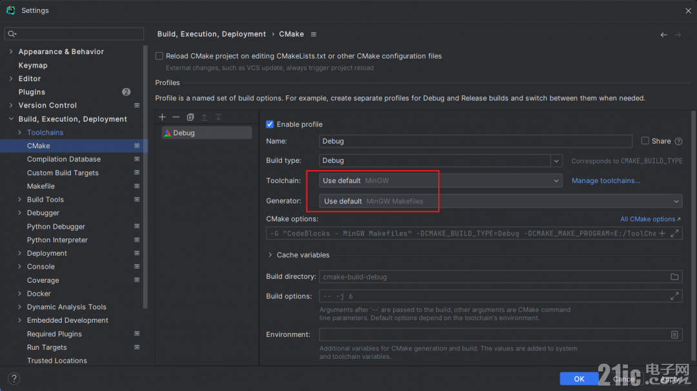Click the Plugins update count badge
This screenshot has width=697, height=391.
(126, 92)
